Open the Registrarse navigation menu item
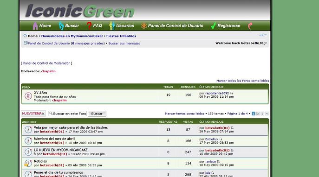 [228, 26]
